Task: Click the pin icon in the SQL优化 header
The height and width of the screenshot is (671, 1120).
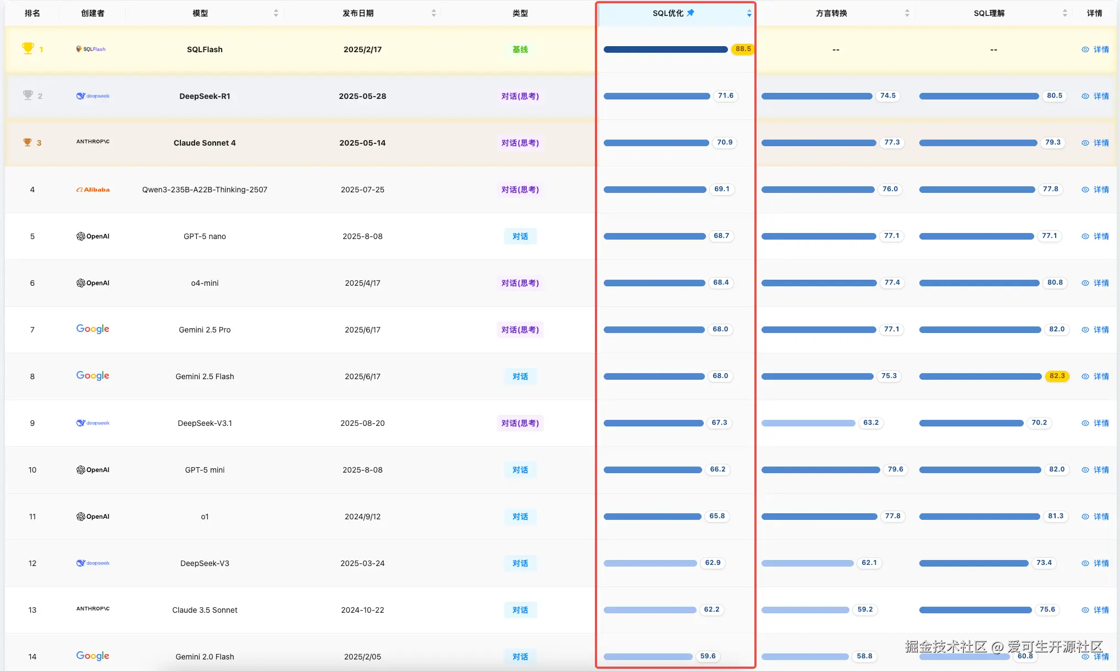Action: coord(691,12)
